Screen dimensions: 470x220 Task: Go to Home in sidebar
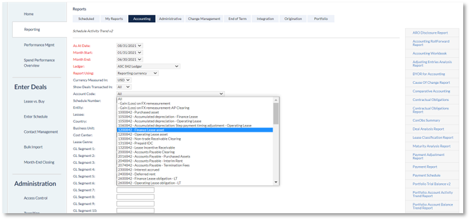[x=29, y=14]
